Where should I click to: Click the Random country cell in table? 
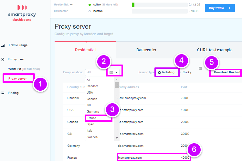click(73, 98)
